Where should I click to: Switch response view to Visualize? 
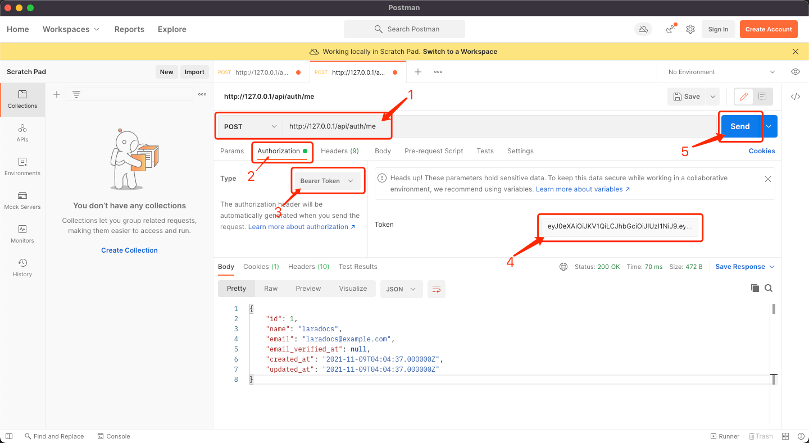tap(353, 289)
